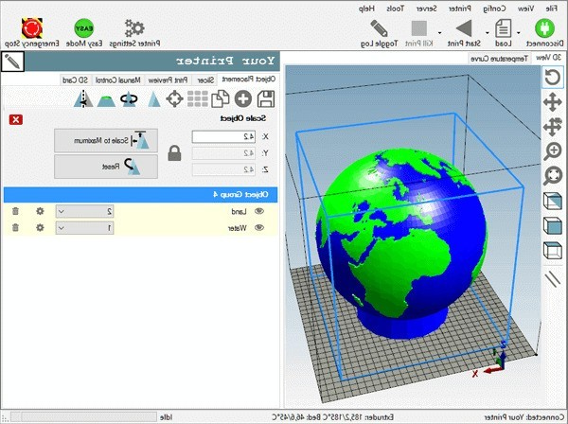Click the Mirror object icon
This screenshot has width=568, height=424.
tap(85, 98)
